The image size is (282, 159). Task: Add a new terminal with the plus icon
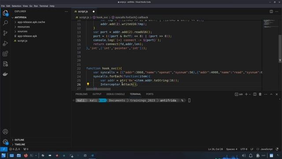point(246,94)
